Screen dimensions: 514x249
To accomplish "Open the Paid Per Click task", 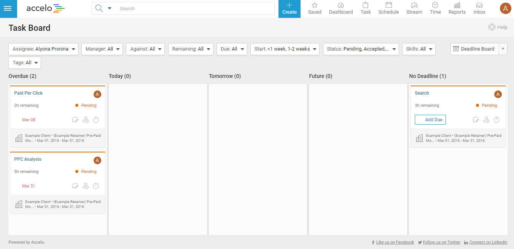I will [x=29, y=93].
